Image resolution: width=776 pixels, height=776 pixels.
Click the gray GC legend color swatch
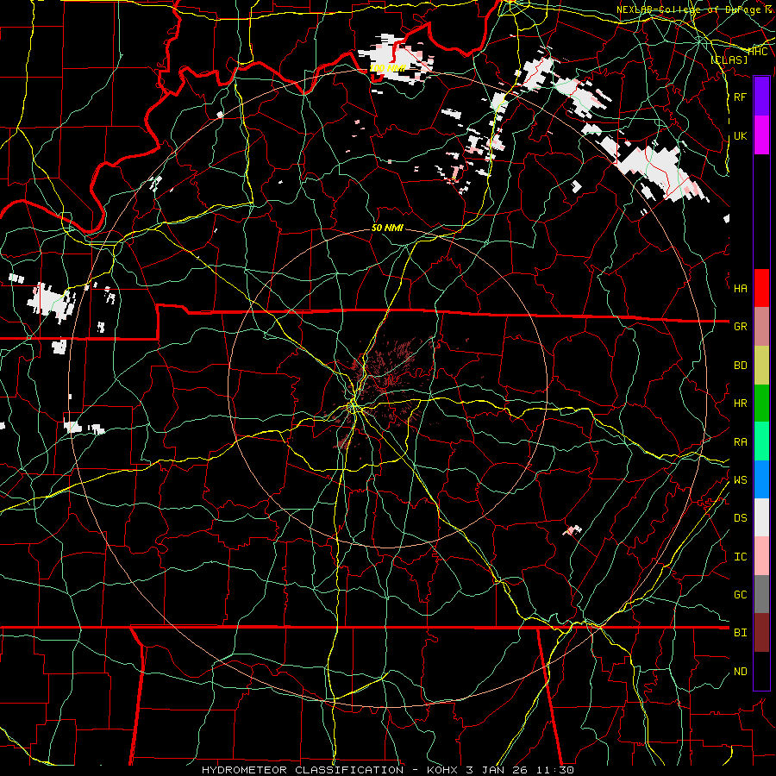tap(761, 594)
